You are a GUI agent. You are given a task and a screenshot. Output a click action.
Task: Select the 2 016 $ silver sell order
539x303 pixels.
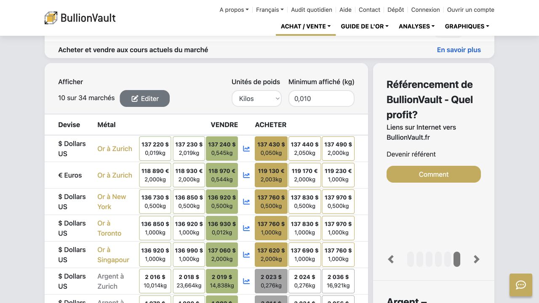[155, 281]
